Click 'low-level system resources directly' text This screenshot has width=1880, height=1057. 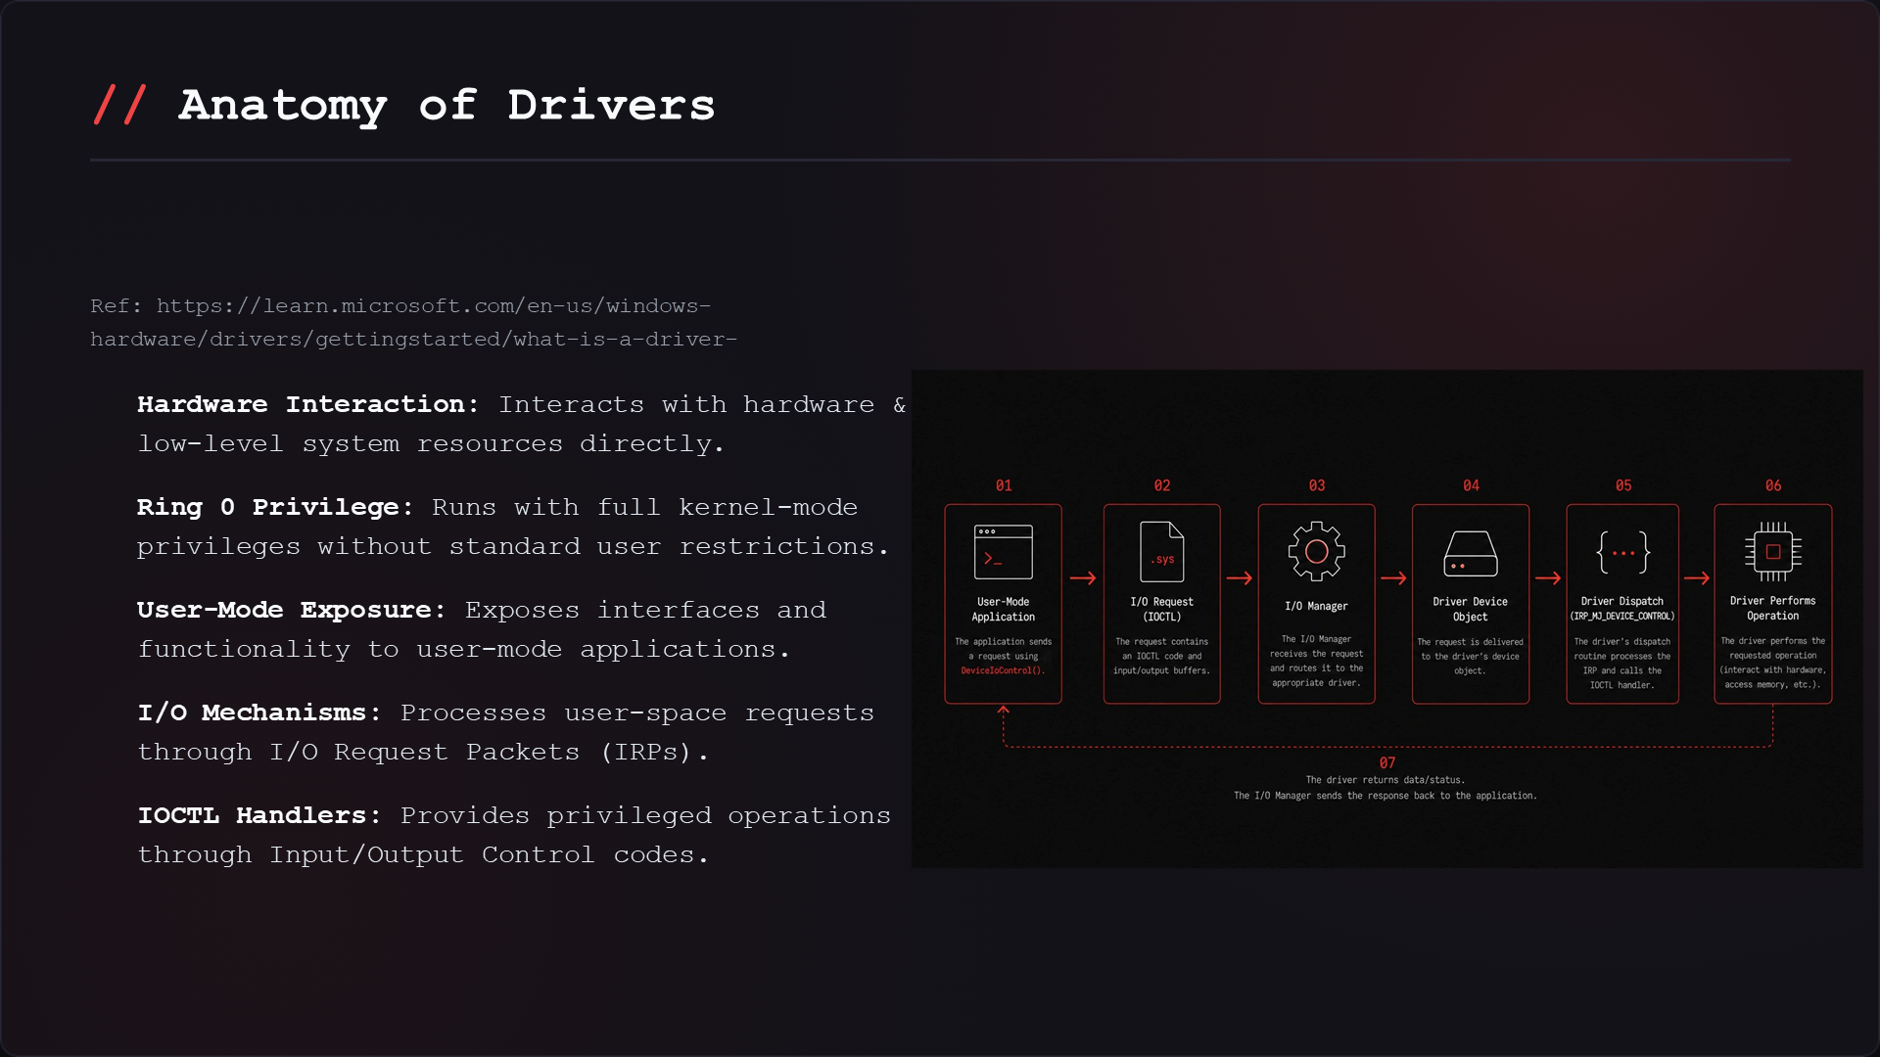(431, 443)
